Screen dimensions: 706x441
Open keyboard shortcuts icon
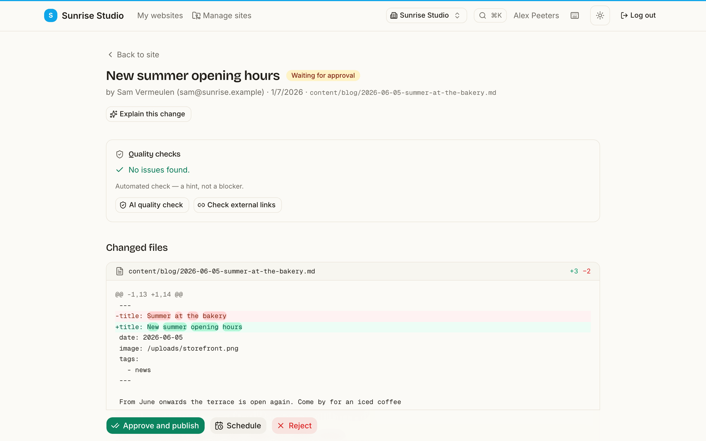coord(575,15)
